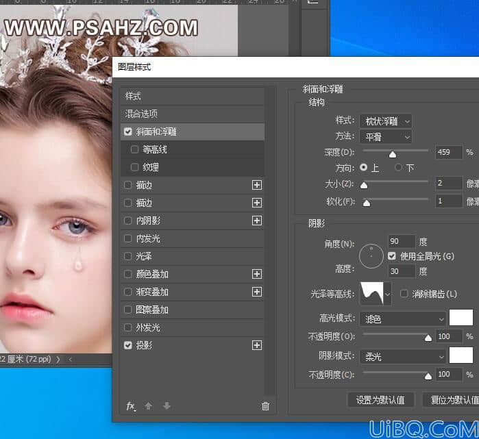Select the 投影 effect row
Image resolution: width=479 pixels, height=439 pixels.
pyautogui.click(x=192, y=345)
